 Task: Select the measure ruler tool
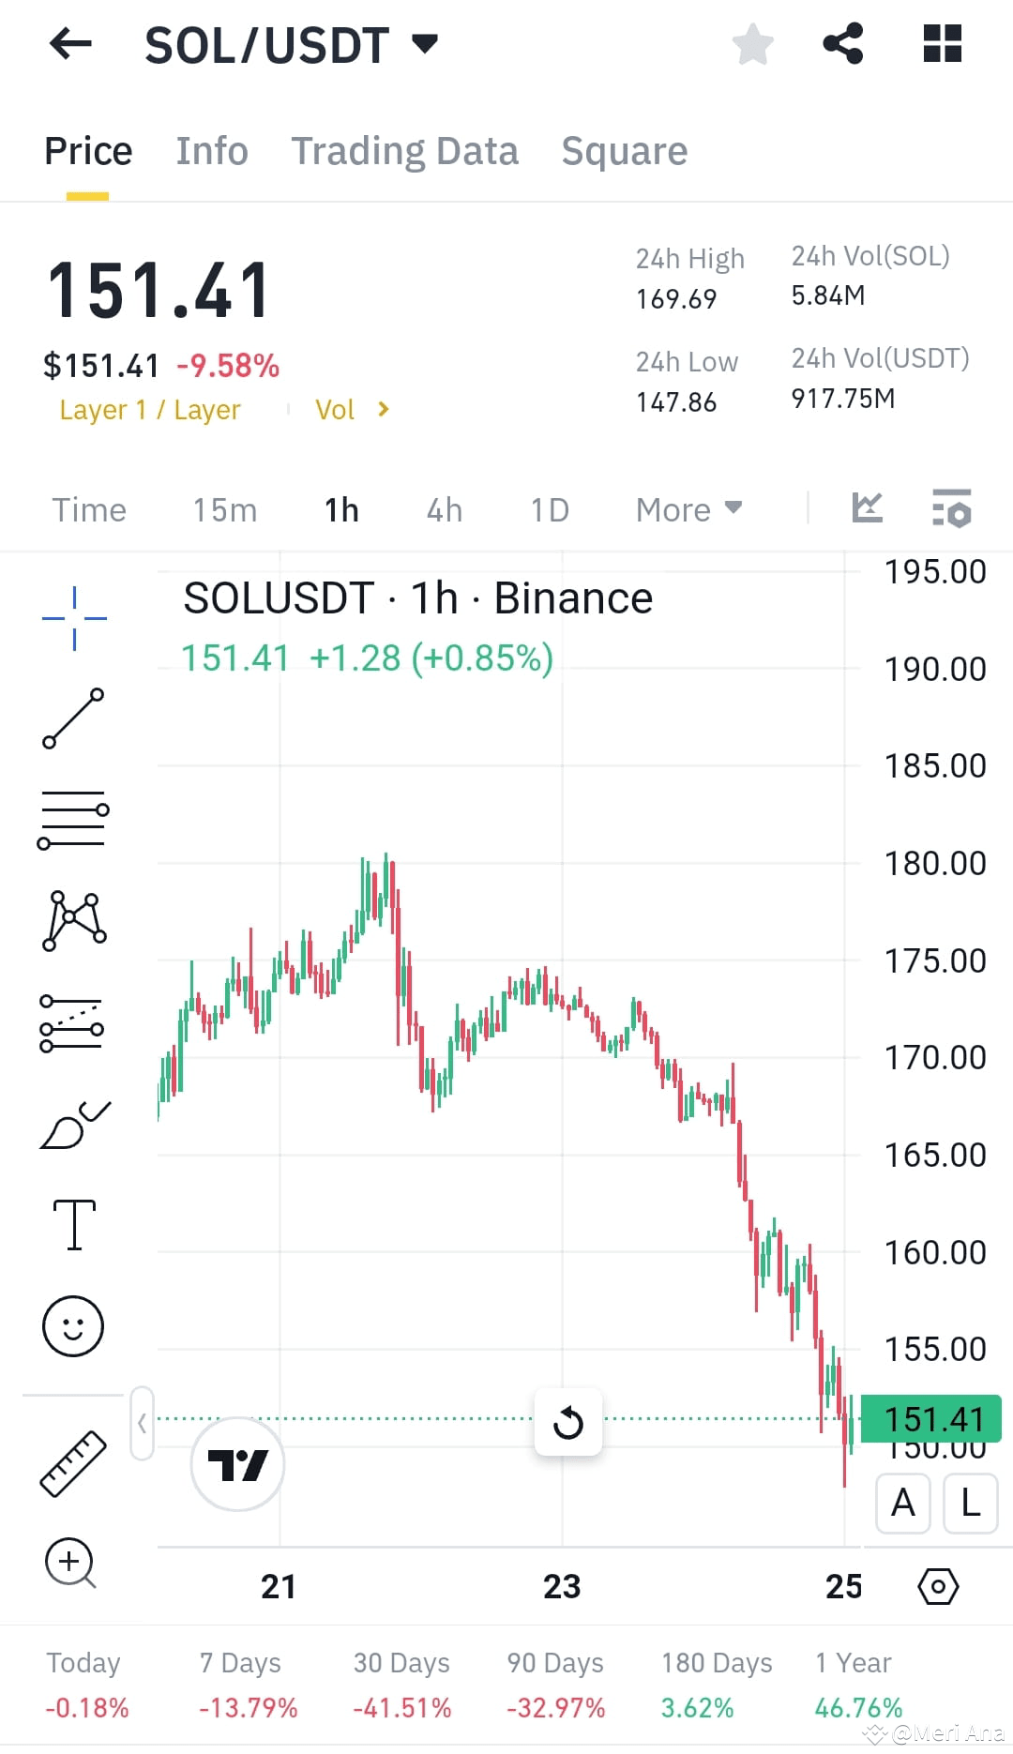tap(72, 1463)
